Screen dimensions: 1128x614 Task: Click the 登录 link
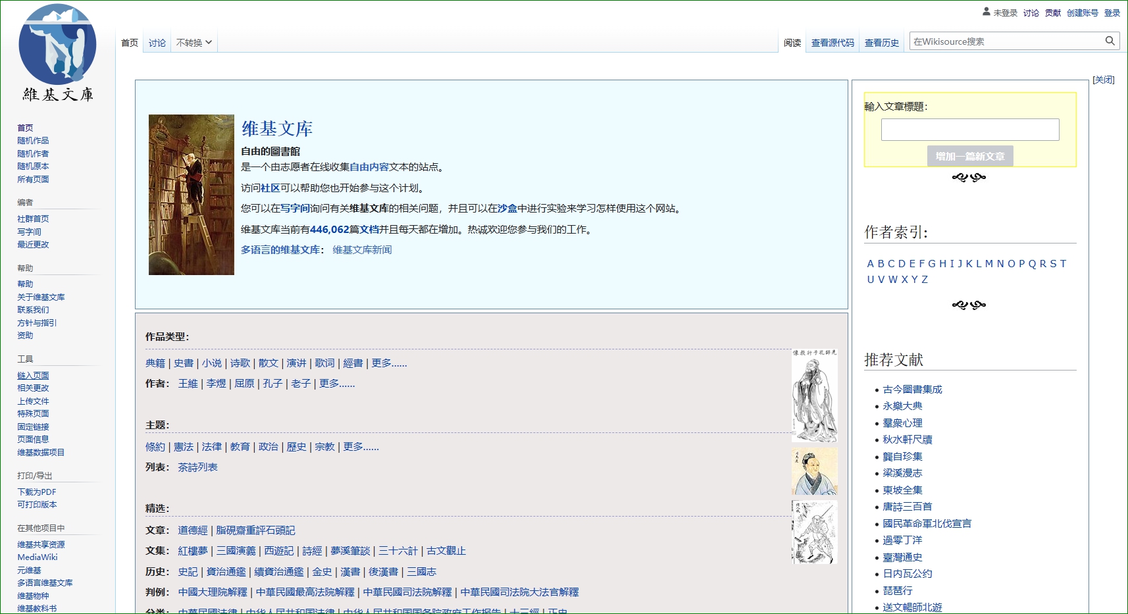tap(1112, 13)
